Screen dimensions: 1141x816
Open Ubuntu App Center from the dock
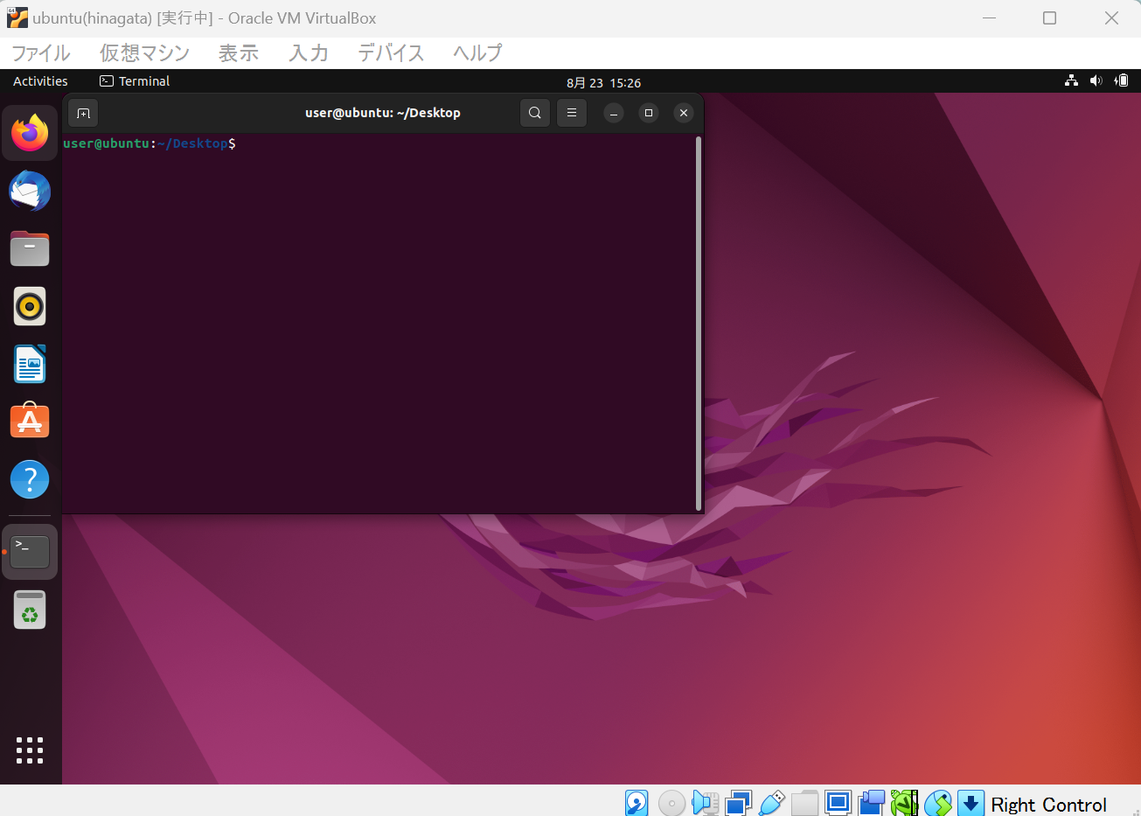point(30,421)
